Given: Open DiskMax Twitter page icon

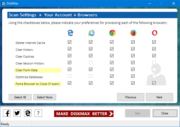Looking at the screenshot, I should click(17, 113).
